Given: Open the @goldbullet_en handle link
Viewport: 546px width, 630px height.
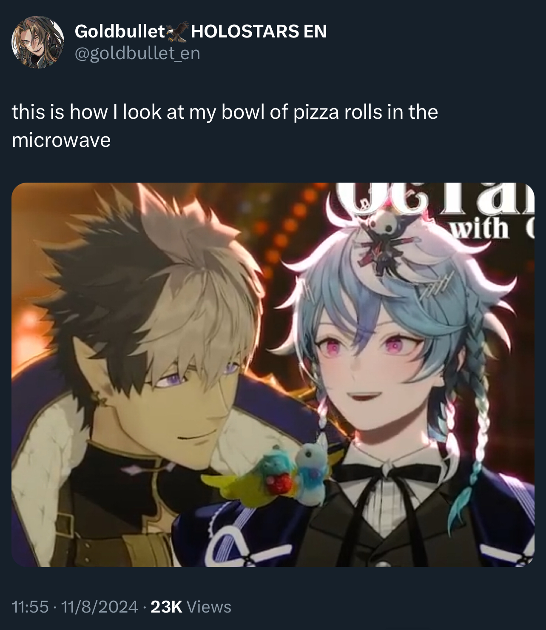Looking at the screenshot, I should (137, 53).
